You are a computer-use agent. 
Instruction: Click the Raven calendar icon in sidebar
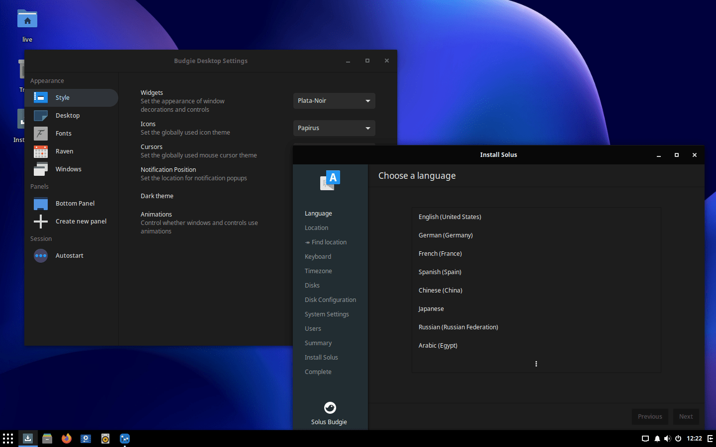(41, 151)
